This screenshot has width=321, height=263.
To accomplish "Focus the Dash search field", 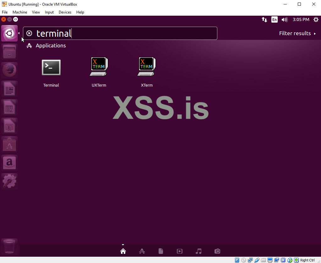I will (120, 33).
